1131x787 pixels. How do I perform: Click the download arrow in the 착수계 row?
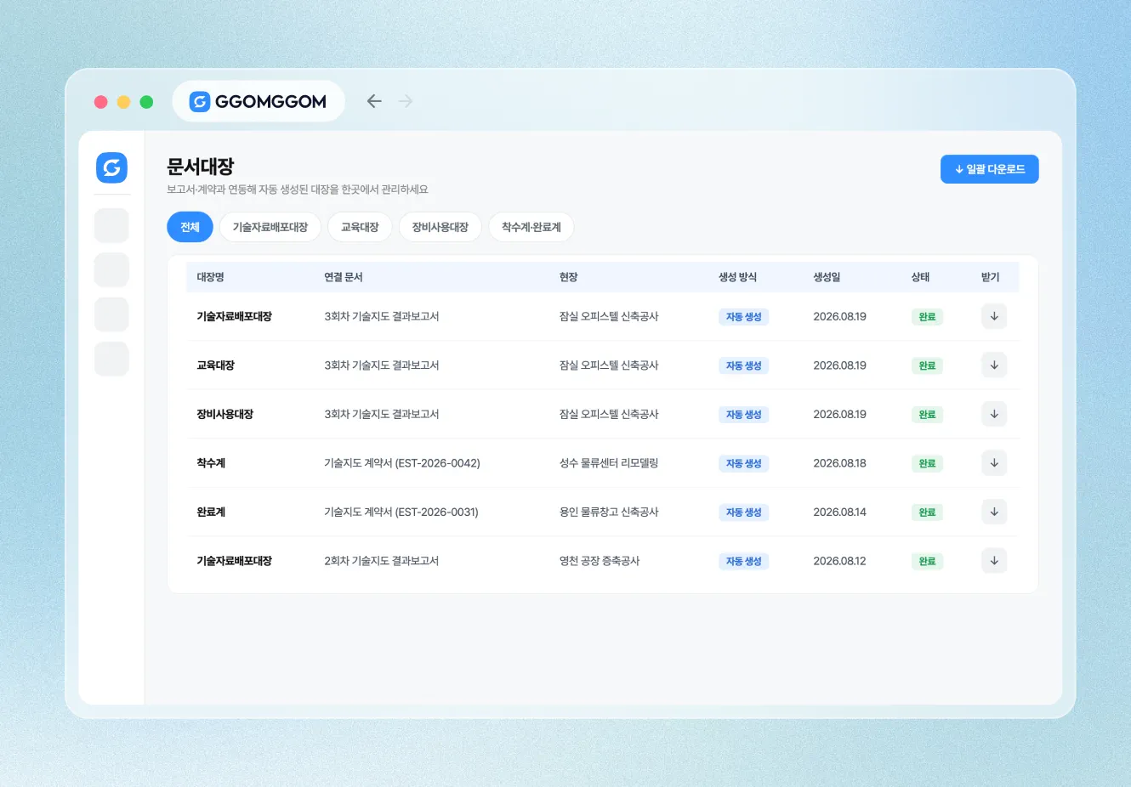[x=994, y=463]
